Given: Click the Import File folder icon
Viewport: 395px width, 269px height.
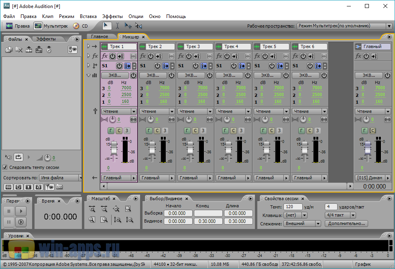Looking at the screenshot, I should [9, 50].
